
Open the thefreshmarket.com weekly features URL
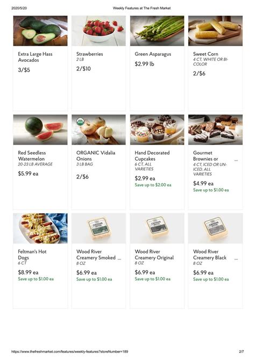coord(70,351)
